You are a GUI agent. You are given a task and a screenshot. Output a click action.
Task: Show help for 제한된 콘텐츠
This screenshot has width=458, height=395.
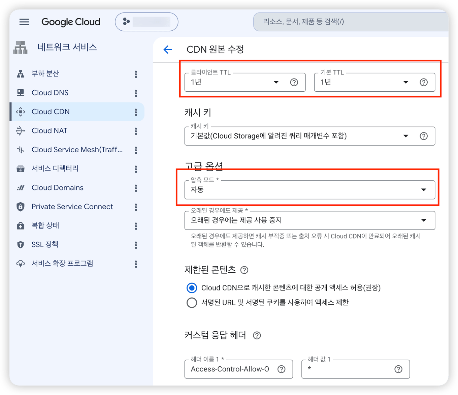click(x=244, y=270)
